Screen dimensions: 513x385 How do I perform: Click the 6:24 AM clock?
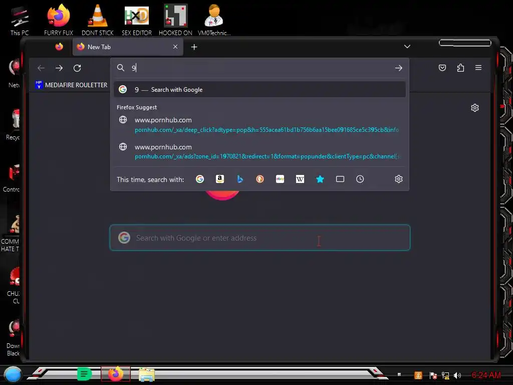pos(486,375)
